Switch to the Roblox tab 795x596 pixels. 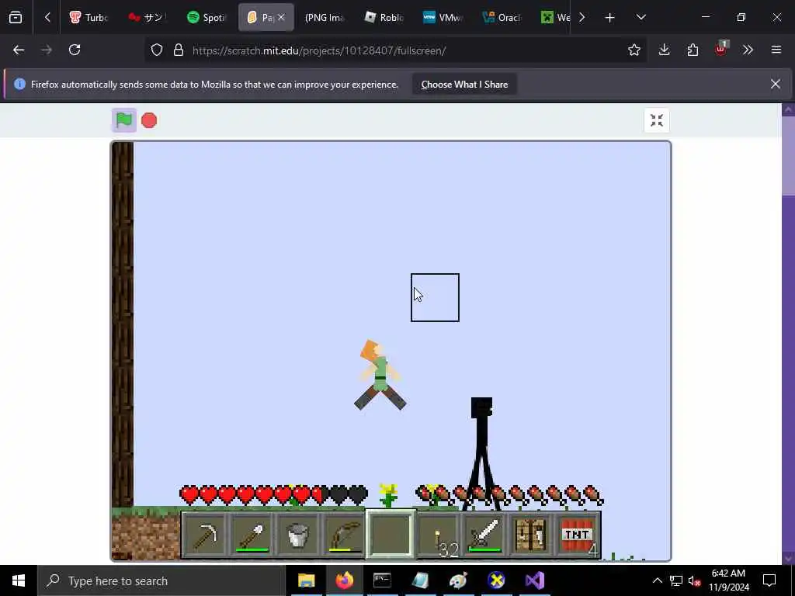(384, 17)
